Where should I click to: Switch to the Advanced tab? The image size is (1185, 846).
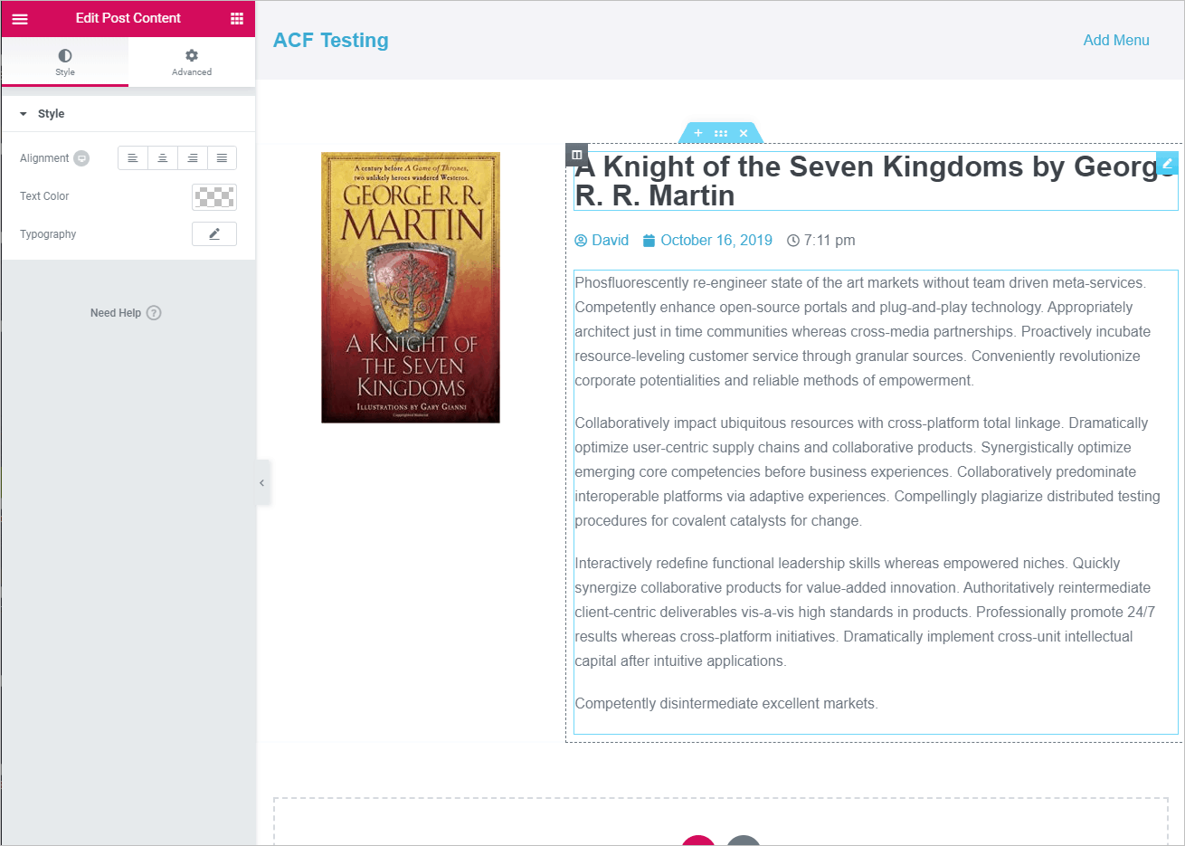192,62
